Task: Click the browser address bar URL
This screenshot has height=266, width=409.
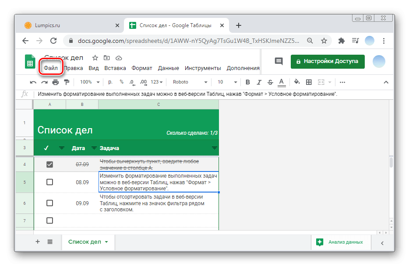Action: (189, 41)
